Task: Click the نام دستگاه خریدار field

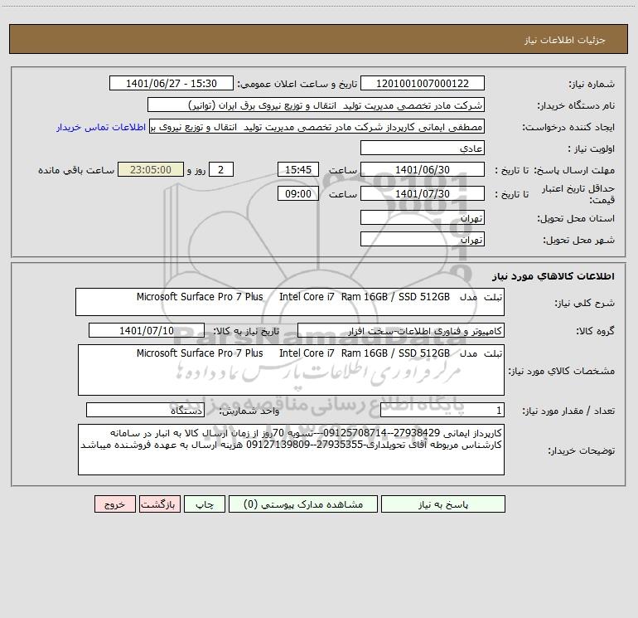Action: [x=316, y=105]
